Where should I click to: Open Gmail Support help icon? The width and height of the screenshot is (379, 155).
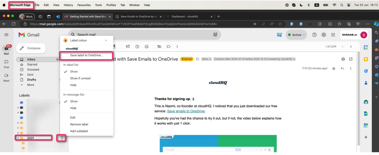click(314, 35)
